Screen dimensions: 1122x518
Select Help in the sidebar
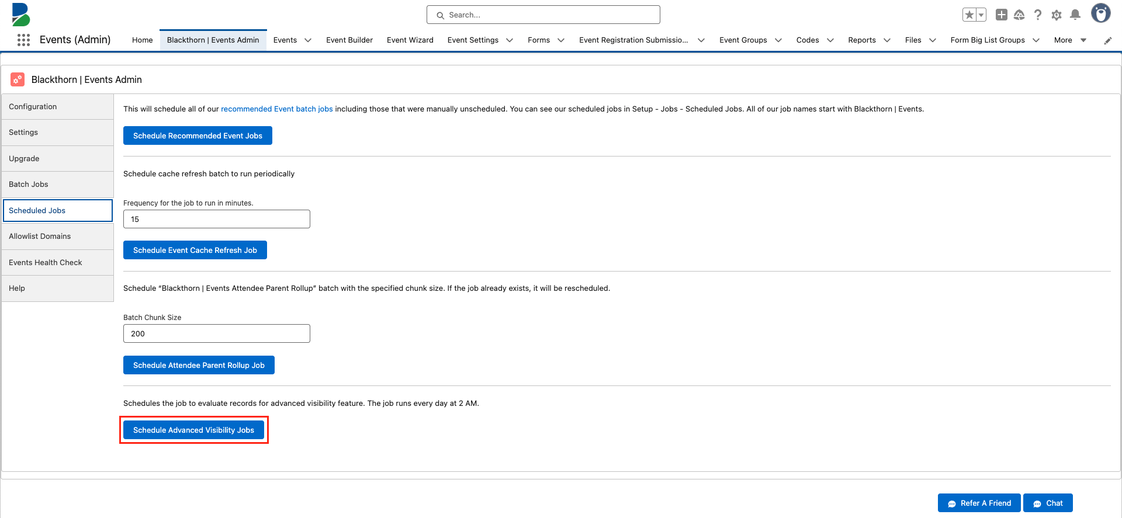[x=58, y=288]
